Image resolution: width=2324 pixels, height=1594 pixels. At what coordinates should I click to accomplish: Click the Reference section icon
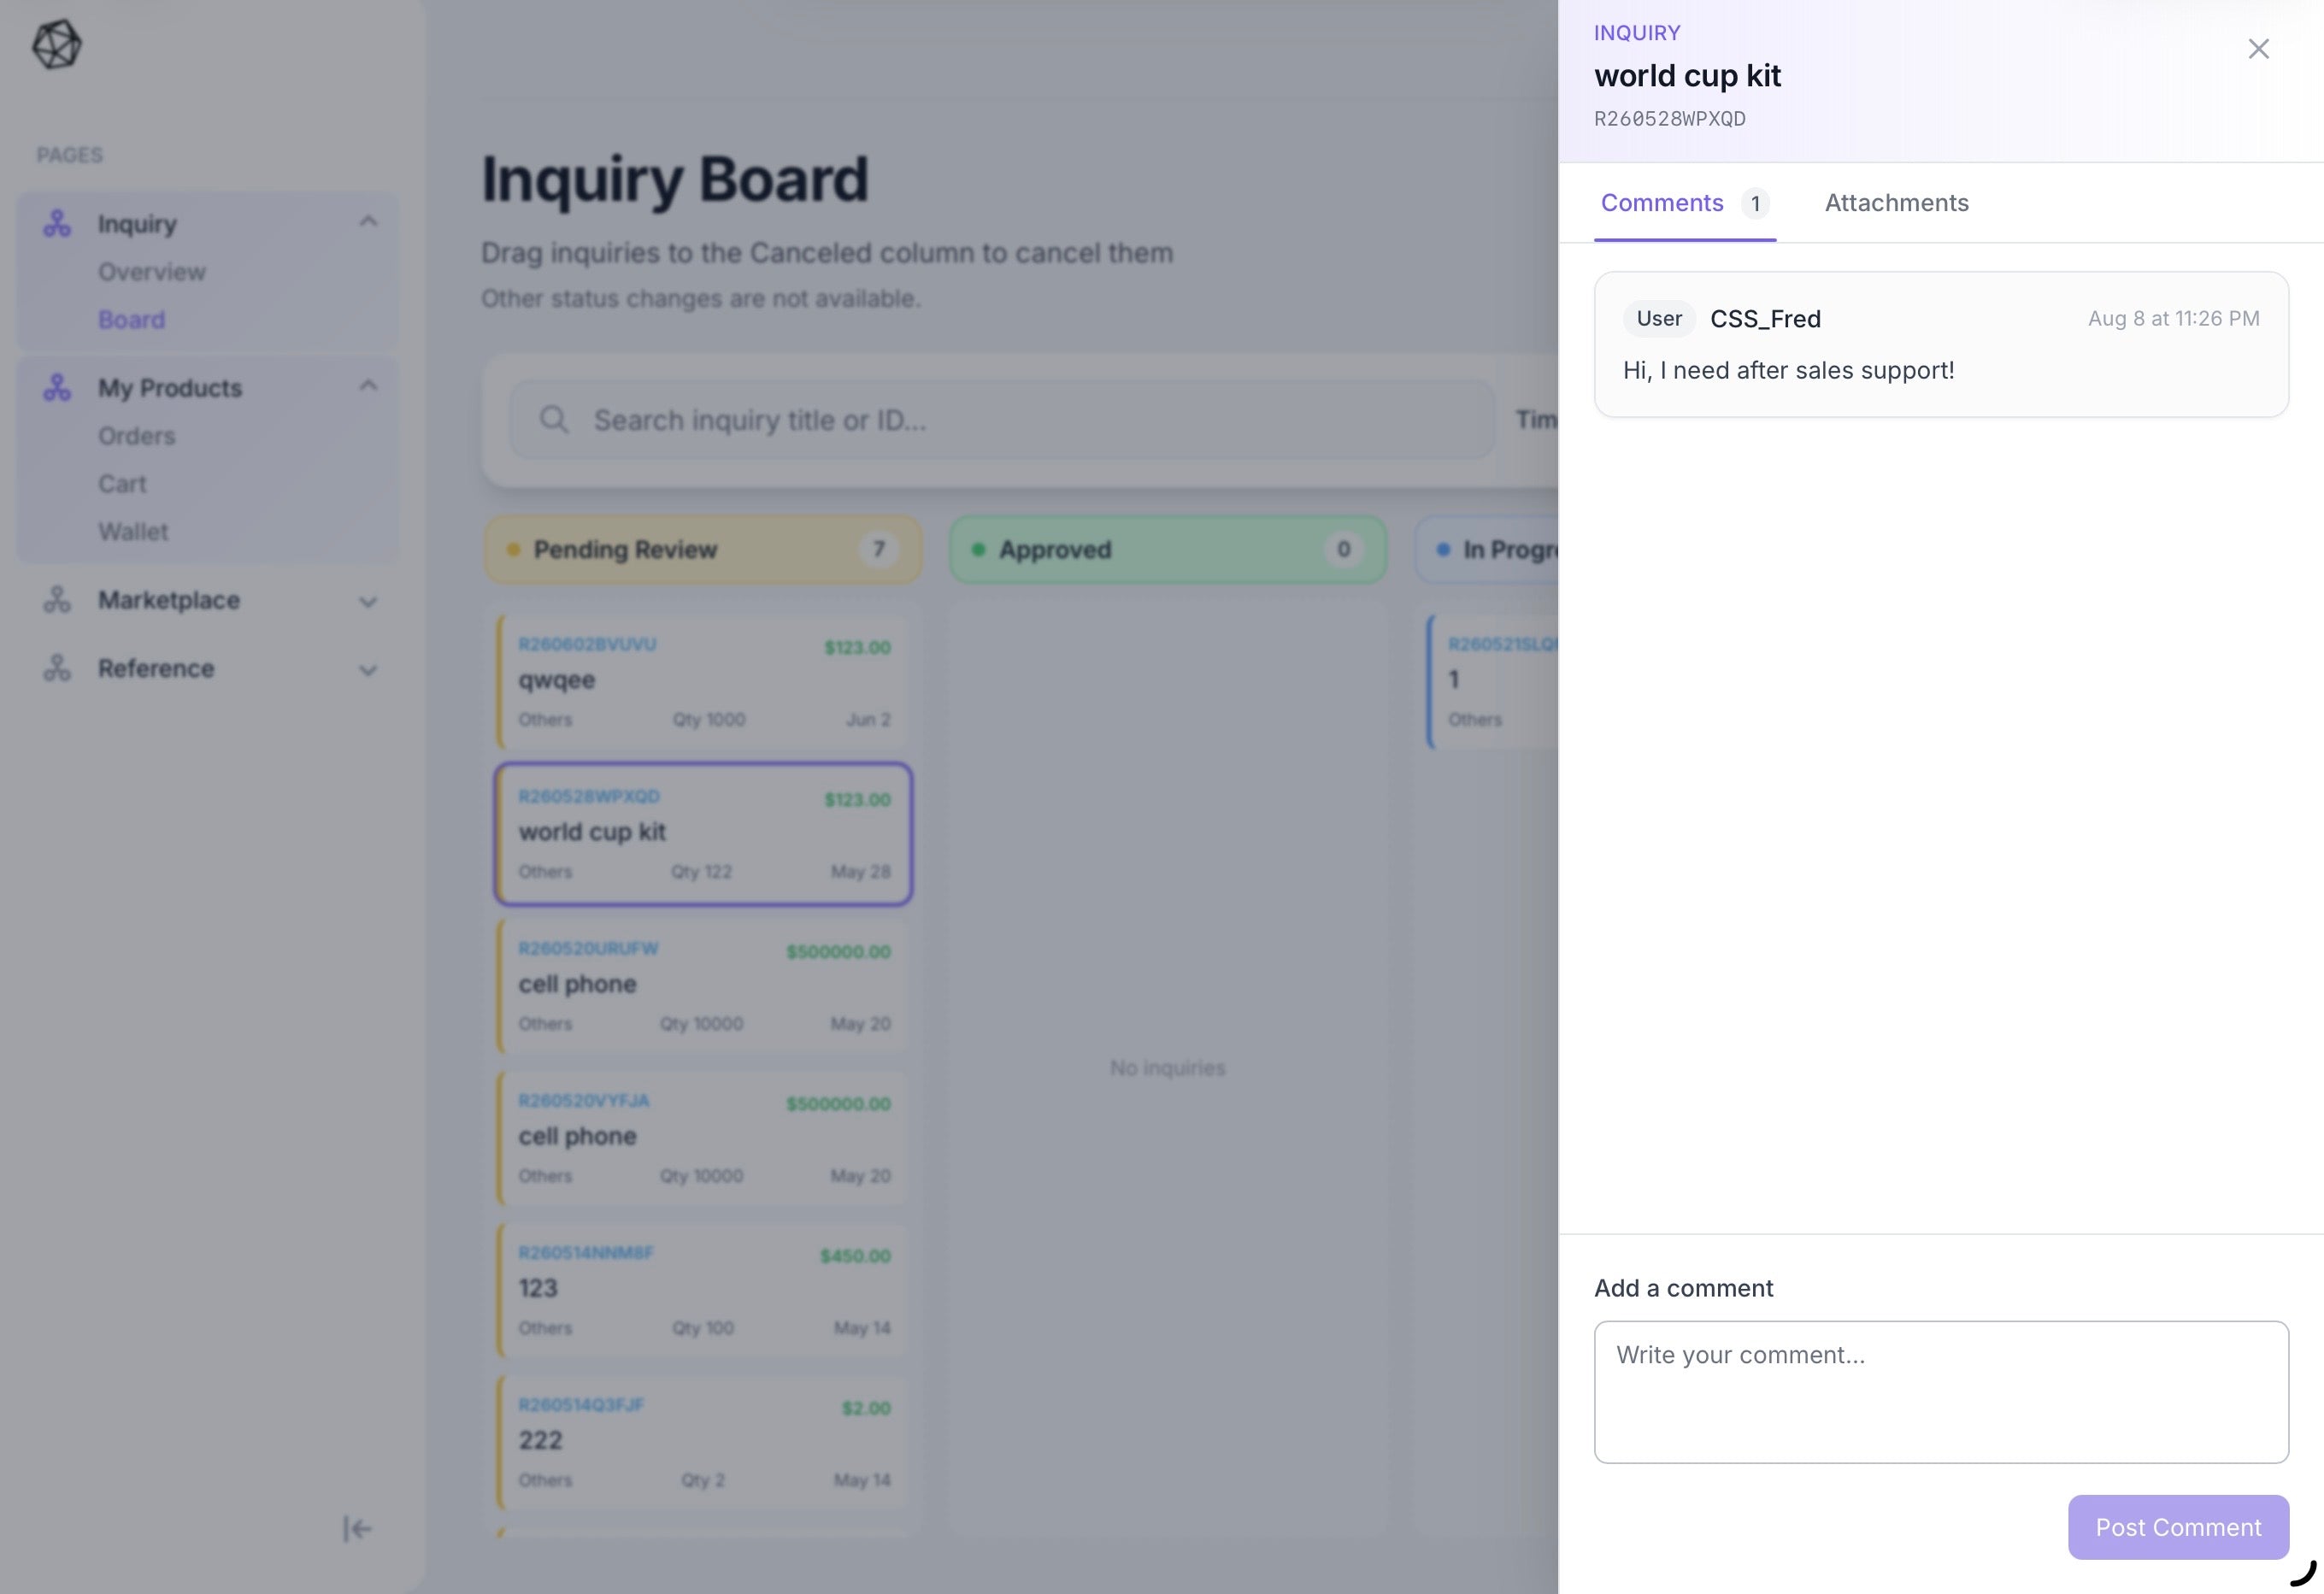[57, 668]
